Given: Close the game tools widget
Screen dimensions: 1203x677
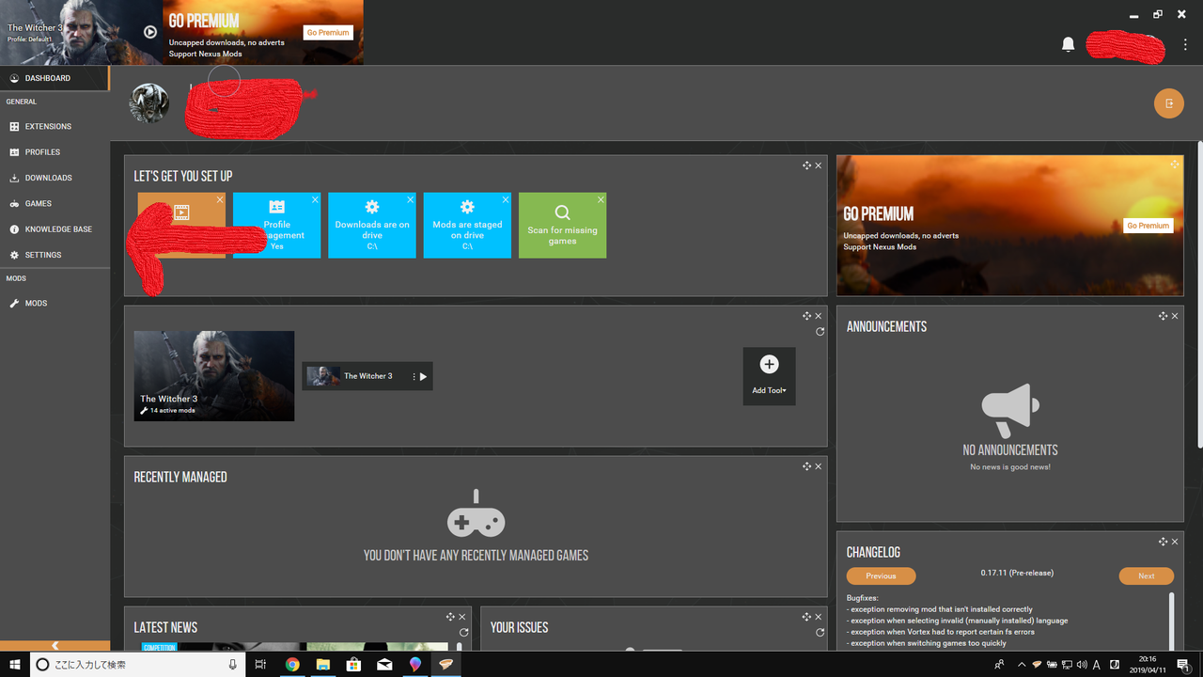Looking at the screenshot, I should pyautogui.click(x=818, y=316).
